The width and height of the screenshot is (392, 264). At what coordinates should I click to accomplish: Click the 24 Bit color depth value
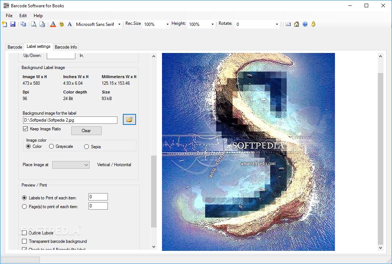68,99
